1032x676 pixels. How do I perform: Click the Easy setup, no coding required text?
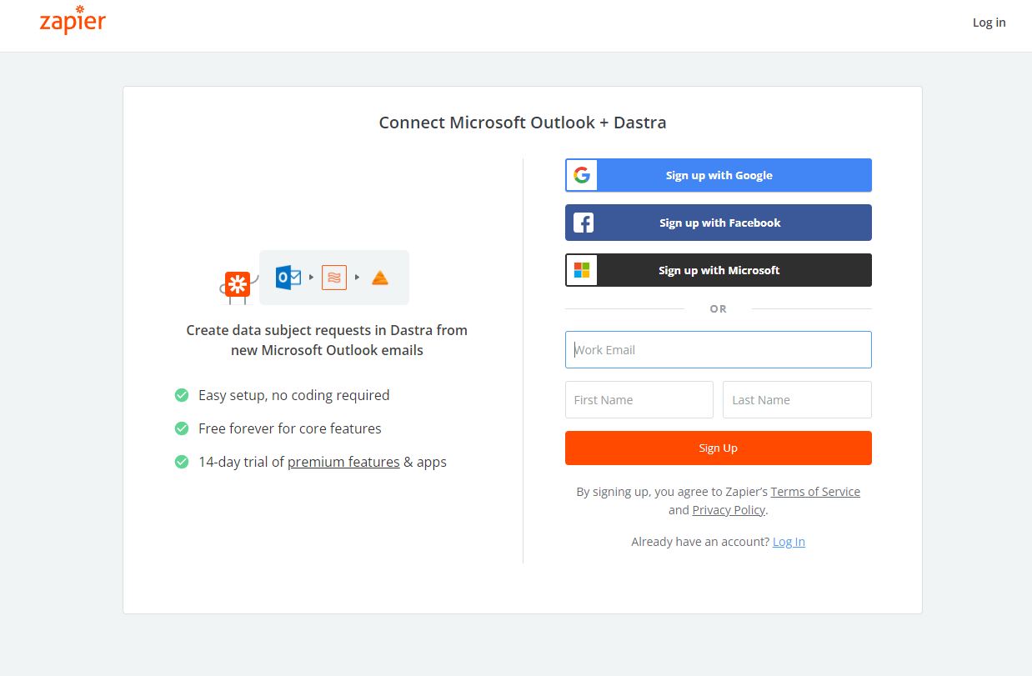tap(294, 395)
